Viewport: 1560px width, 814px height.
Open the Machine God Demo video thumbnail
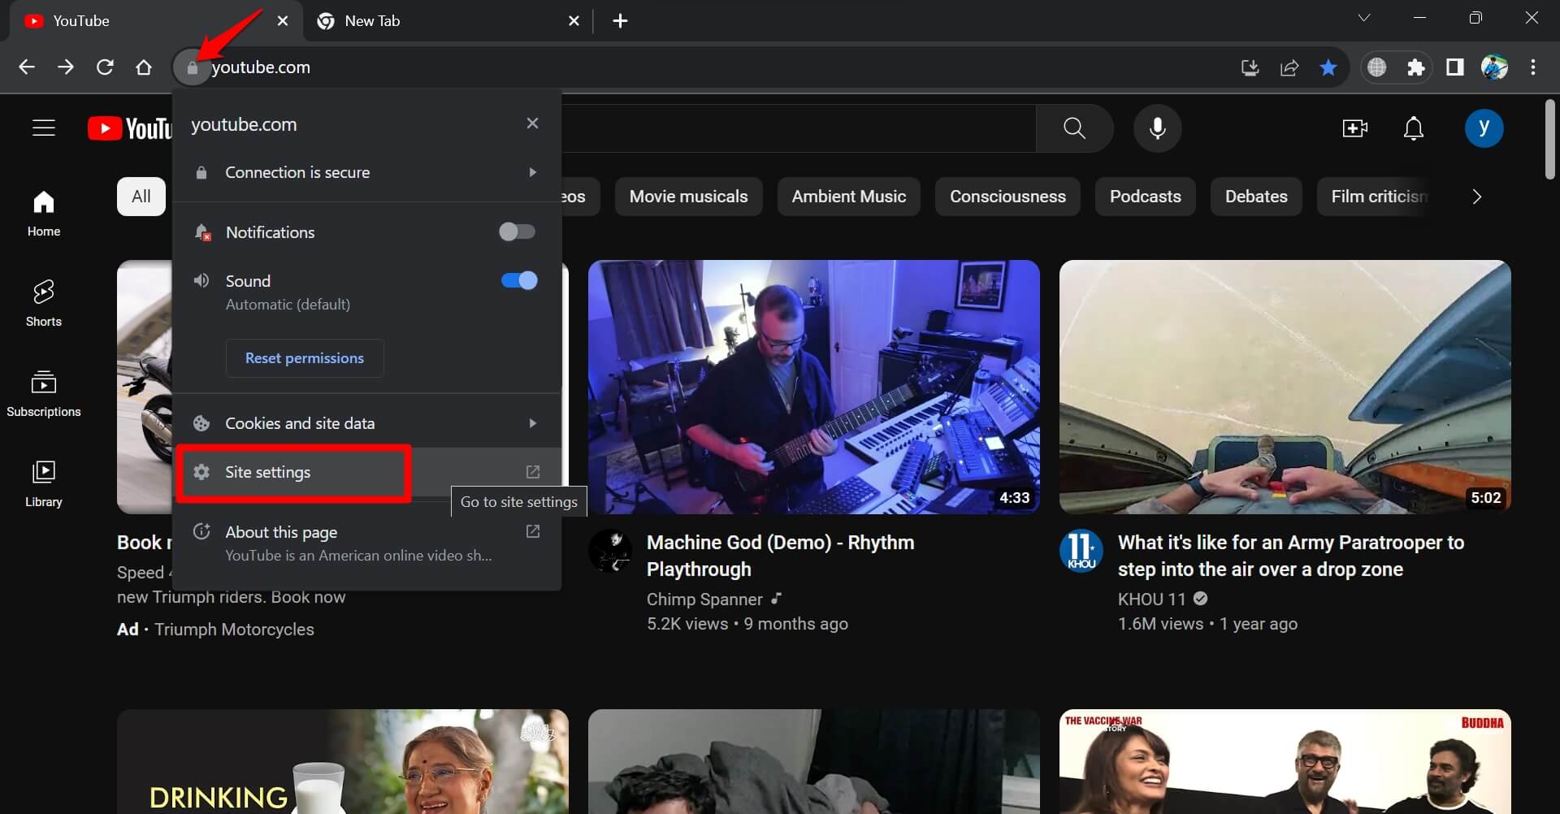tap(813, 387)
